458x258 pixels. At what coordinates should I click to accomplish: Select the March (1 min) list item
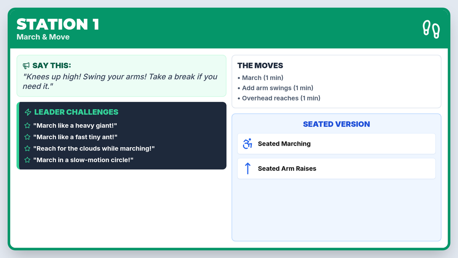click(263, 78)
